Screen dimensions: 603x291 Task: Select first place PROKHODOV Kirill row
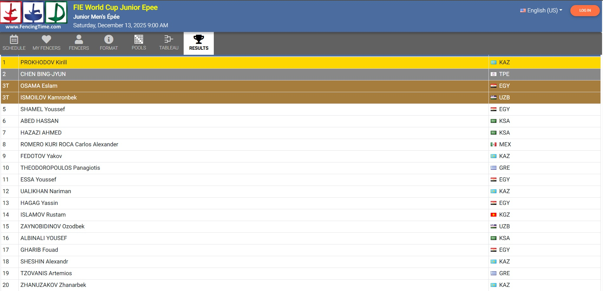point(44,62)
